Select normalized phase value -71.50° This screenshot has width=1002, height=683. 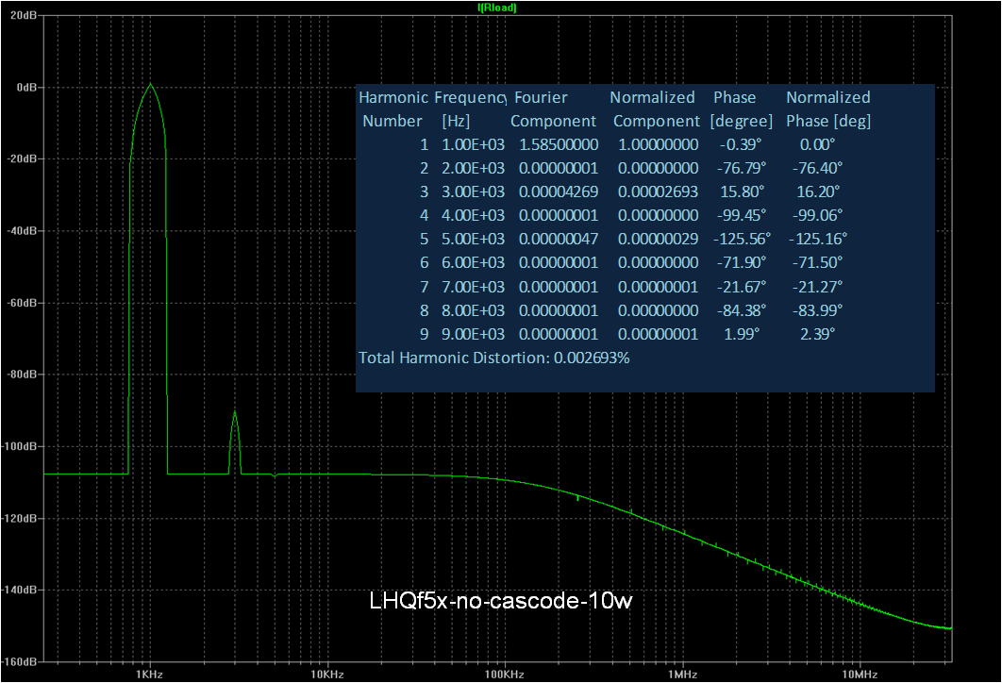818,263
